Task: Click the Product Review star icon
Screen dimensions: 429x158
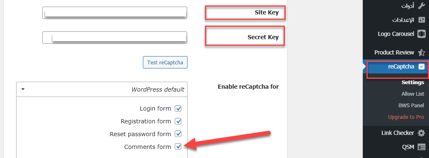Action: tap(422, 52)
